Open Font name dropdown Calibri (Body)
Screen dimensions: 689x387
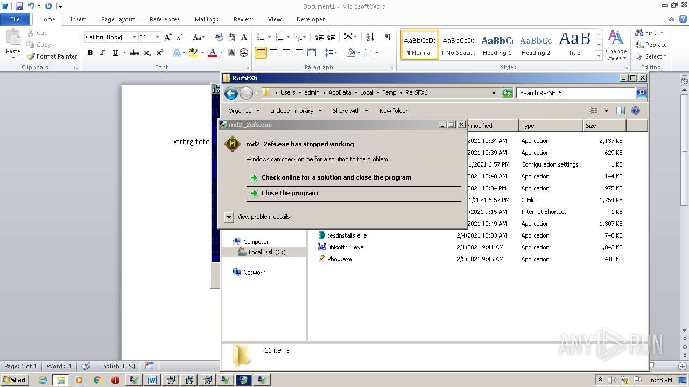(134, 37)
